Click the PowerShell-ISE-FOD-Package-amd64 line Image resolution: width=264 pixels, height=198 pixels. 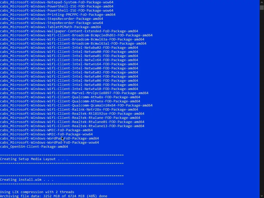(x=57, y=6)
